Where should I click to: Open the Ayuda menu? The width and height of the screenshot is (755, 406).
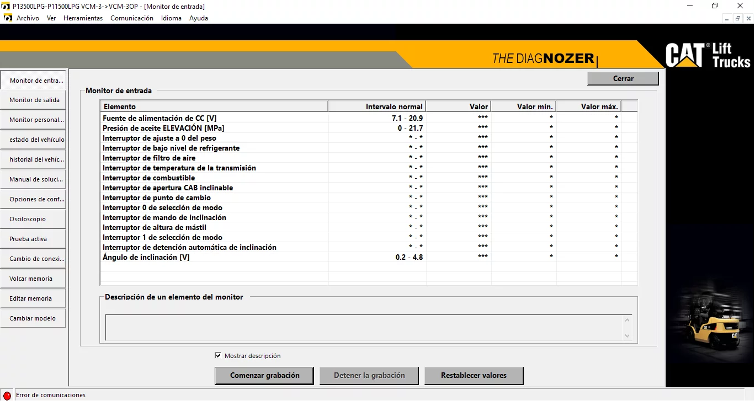coord(199,18)
